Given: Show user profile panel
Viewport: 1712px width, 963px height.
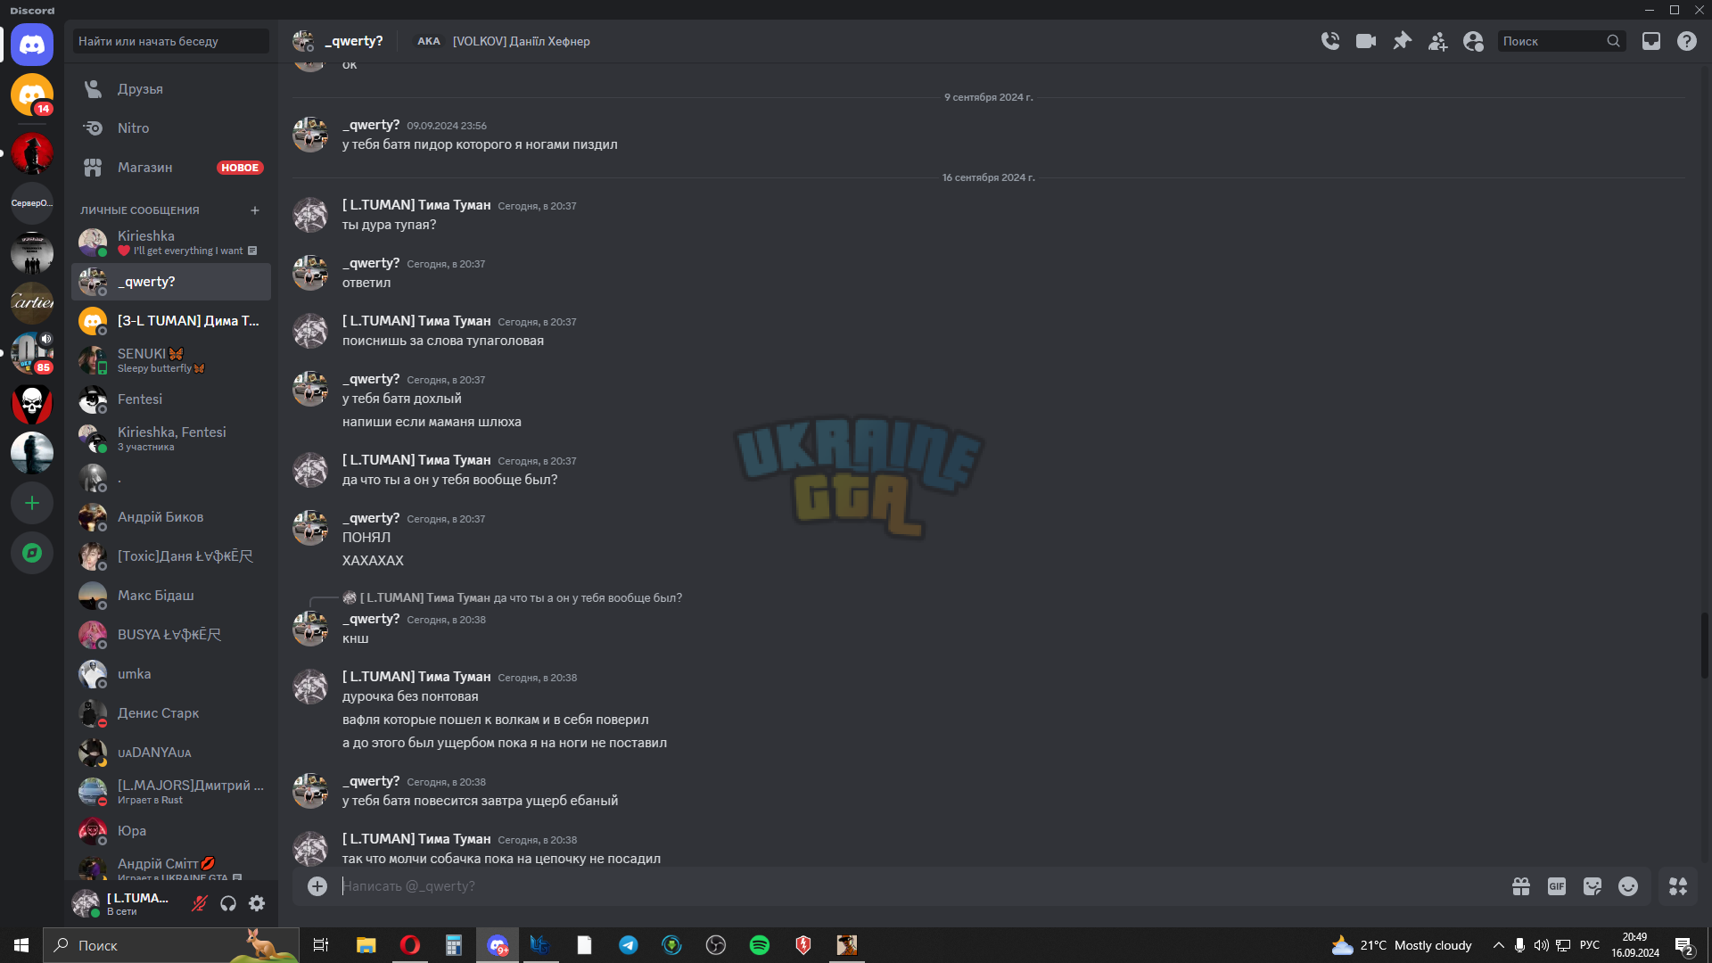Looking at the screenshot, I should click(1473, 41).
